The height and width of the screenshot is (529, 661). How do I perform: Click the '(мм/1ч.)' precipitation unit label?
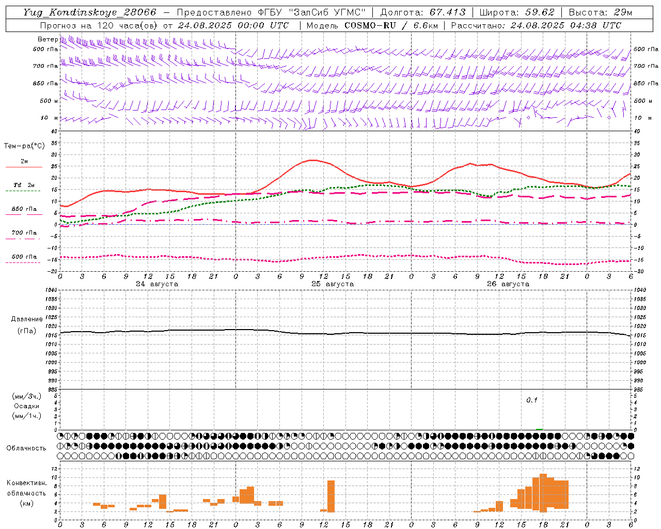pyautogui.click(x=27, y=416)
